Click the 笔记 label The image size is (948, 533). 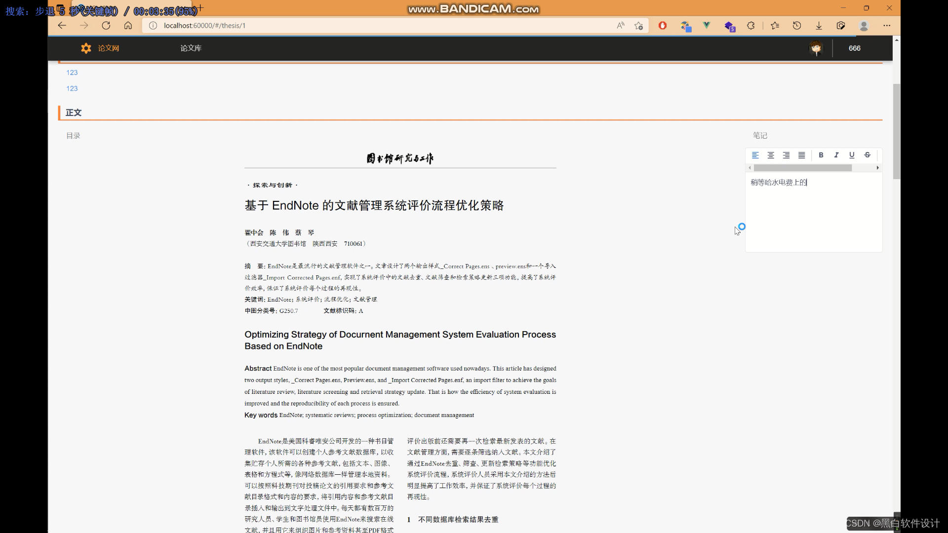point(760,135)
